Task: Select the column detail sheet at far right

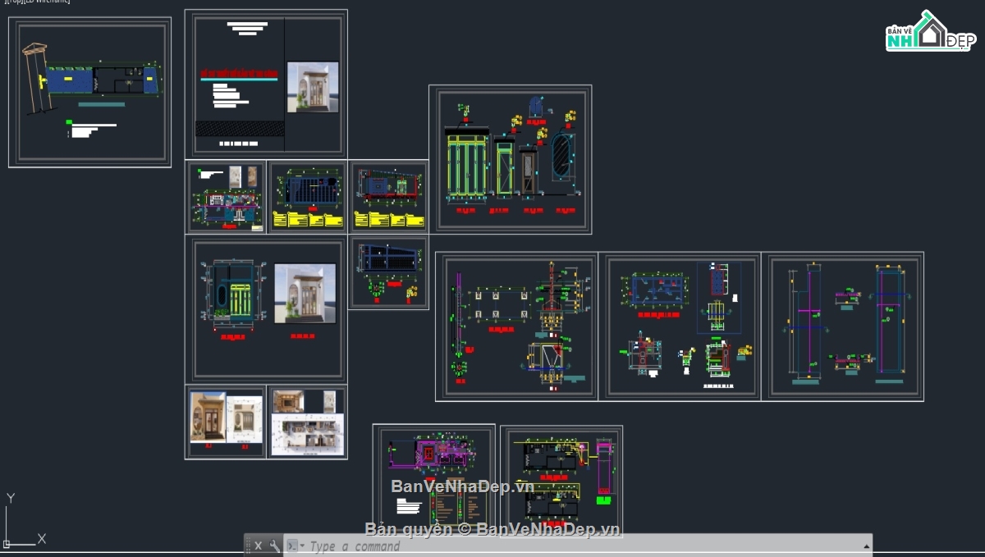Action: point(843,326)
